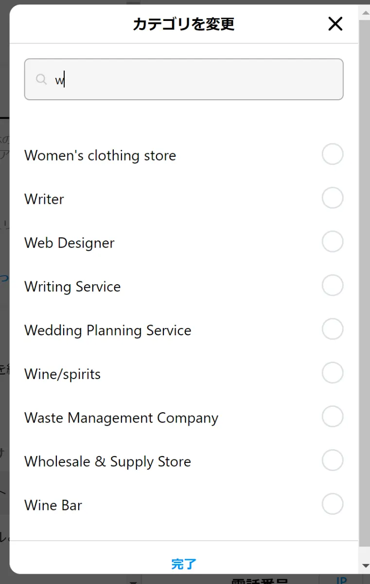
Task: Click the Wine Bar category text
Action: pyautogui.click(x=53, y=505)
